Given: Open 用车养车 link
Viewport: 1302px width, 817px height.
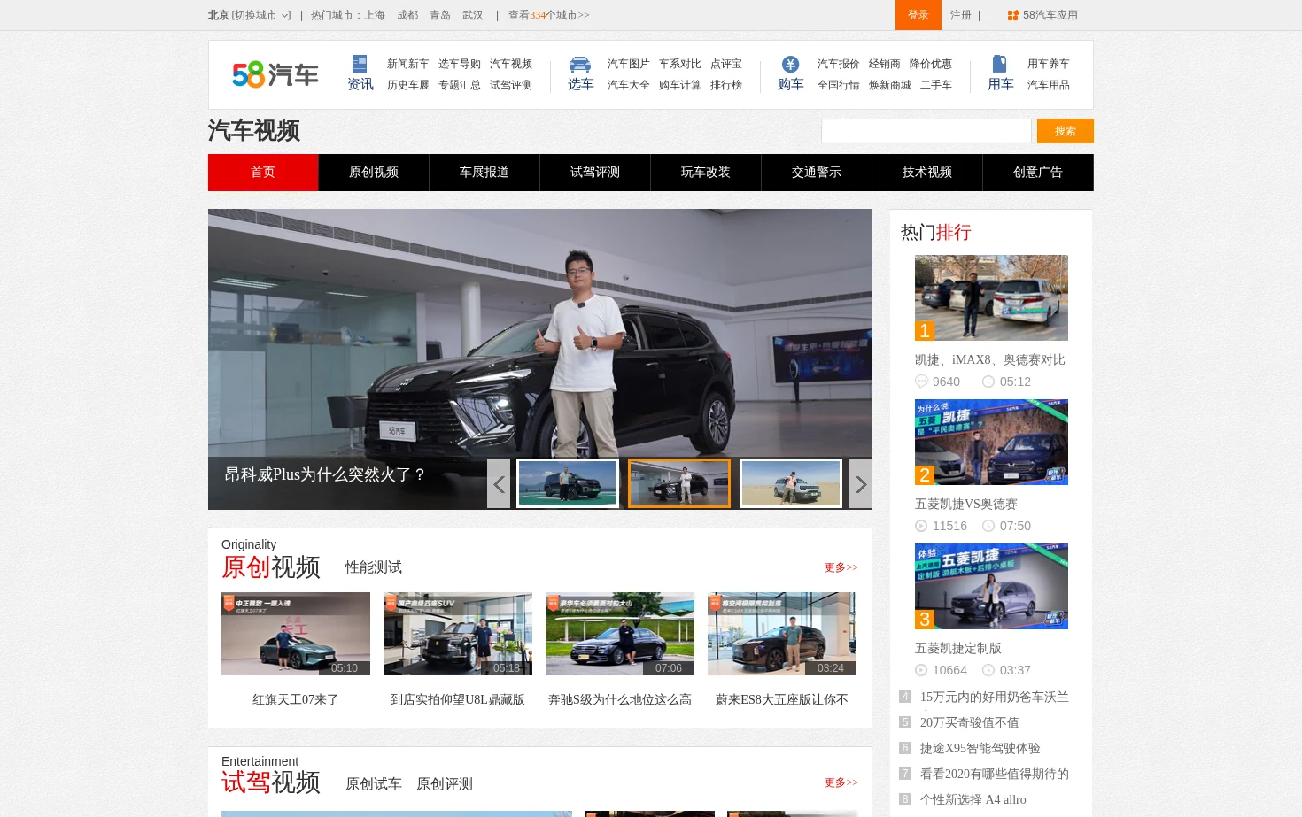Looking at the screenshot, I should pyautogui.click(x=1049, y=64).
